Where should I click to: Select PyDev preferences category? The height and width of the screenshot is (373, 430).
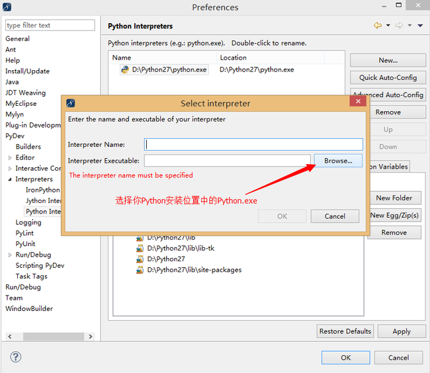tap(15, 136)
